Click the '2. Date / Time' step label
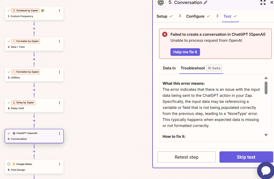The width and height of the screenshot is (274, 179). (16, 47)
